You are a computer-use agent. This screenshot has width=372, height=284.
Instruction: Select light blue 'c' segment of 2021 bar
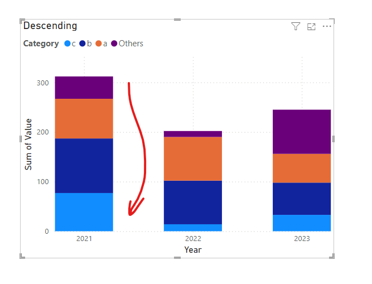pos(84,212)
